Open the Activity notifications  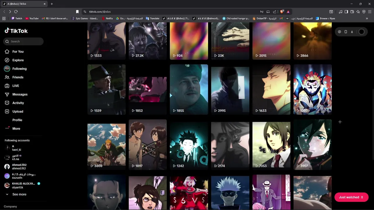tap(14, 103)
